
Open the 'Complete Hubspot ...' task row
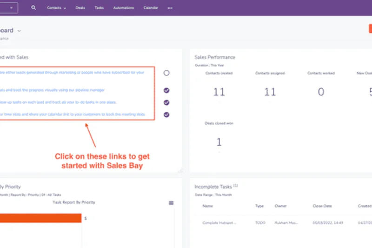click(x=219, y=222)
